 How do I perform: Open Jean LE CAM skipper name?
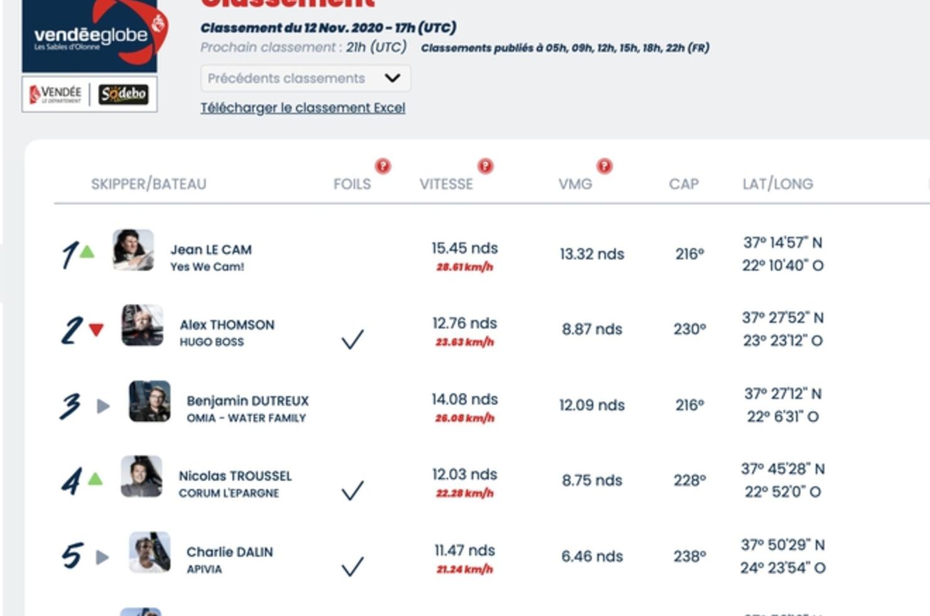[211, 250]
